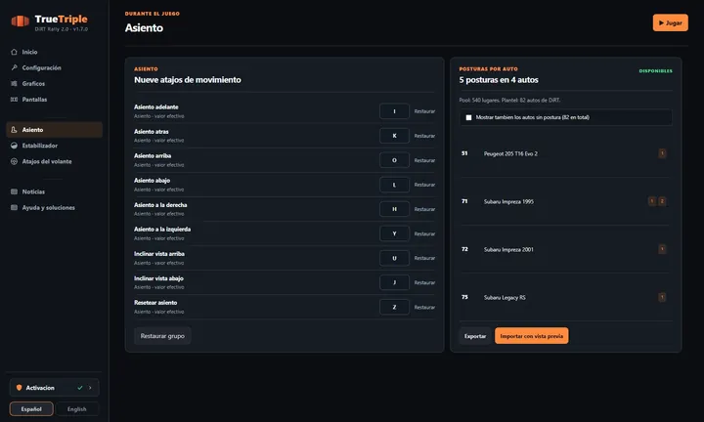Screen dimensions: 704x422
Task: Click the 'L' key binding for Asiento abajo
Action: pos(394,185)
